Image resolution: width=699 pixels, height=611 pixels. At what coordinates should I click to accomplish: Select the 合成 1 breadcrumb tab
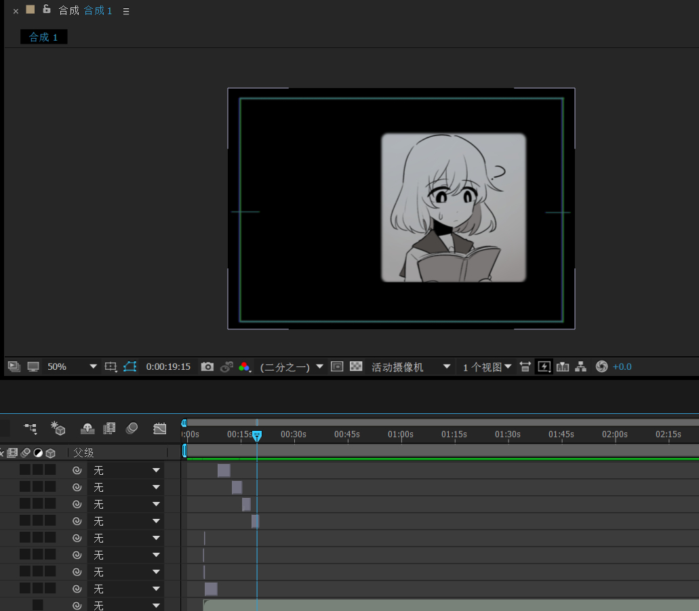[x=43, y=37]
